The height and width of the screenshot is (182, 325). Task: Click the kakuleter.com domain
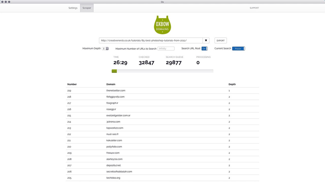(x=114, y=141)
